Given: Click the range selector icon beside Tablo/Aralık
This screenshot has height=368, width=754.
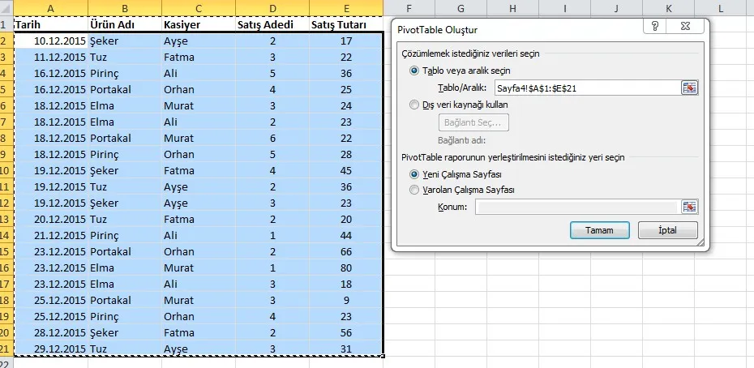Looking at the screenshot, I should coord(689,88).
